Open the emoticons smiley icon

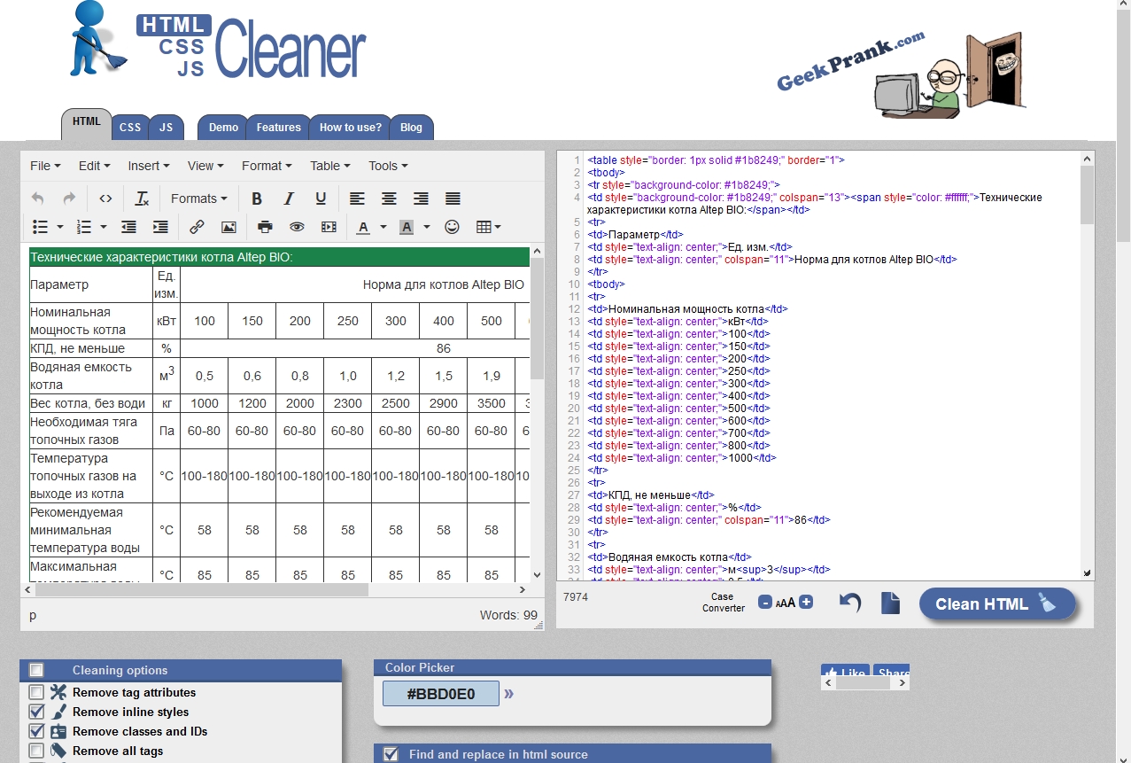point(452,227)
